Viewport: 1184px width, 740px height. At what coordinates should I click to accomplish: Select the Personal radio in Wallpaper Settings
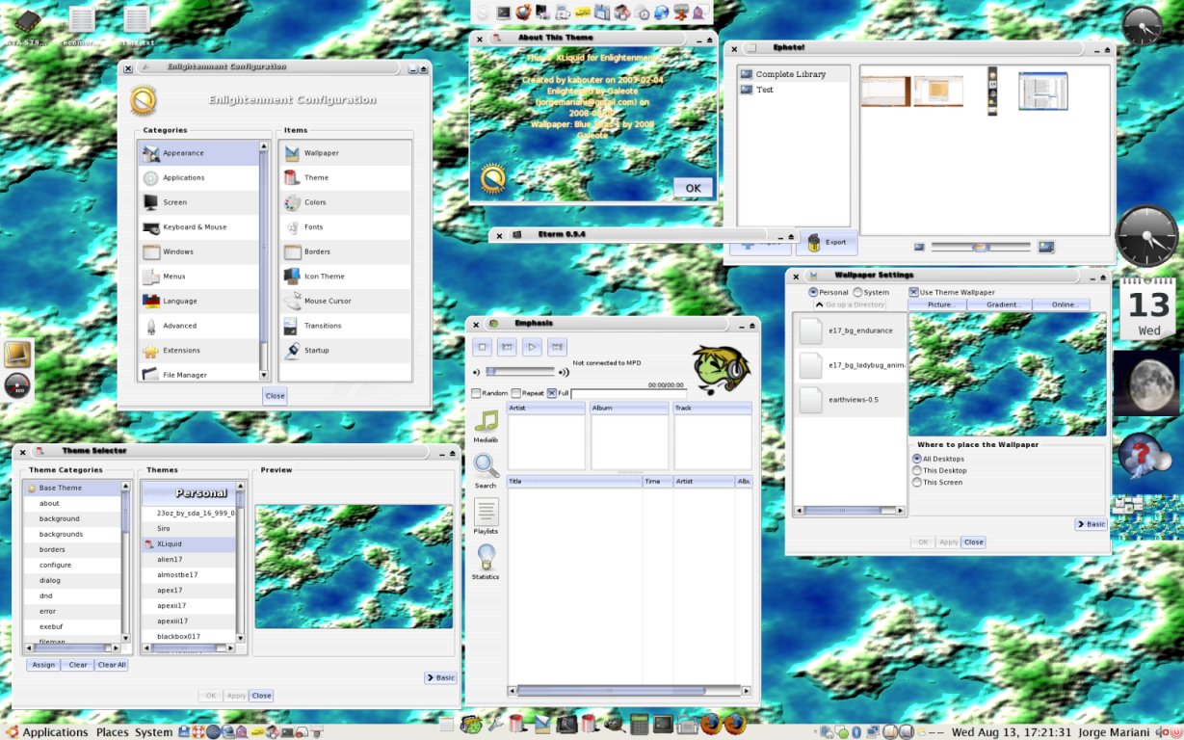[813, 292]
